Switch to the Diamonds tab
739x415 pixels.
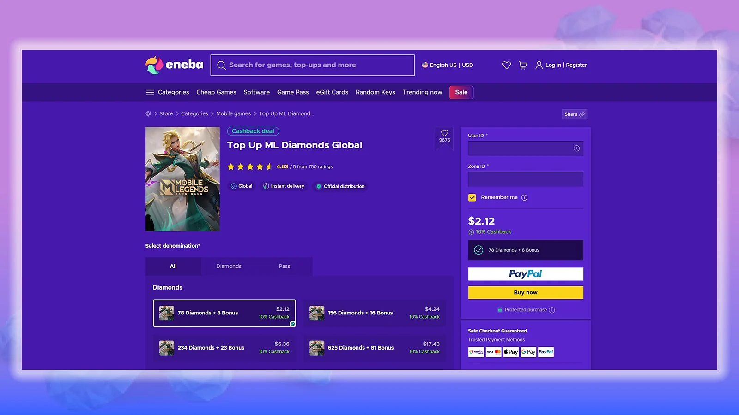click(229, 266)
